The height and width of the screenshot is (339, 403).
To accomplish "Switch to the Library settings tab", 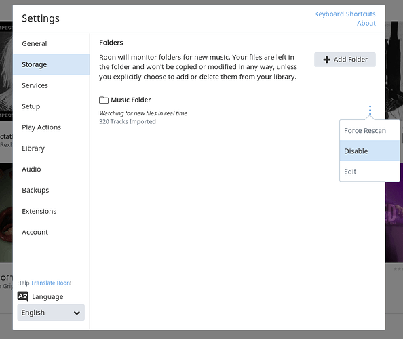I will coord(51,148).
